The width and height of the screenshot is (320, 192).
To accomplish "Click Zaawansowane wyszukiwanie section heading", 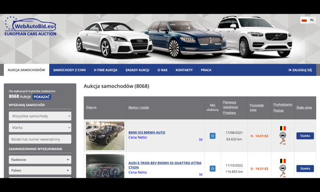I will pos(35,149).
